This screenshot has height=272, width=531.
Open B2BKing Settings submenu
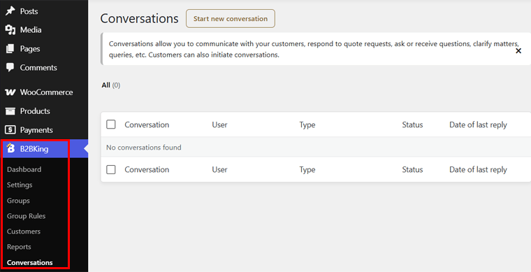point(20,185)
